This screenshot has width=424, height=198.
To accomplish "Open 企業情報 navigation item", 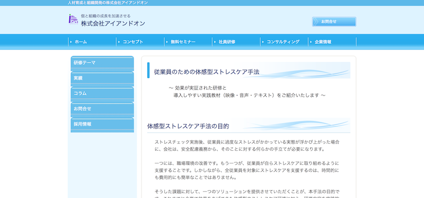I will [x=323, y=42].
